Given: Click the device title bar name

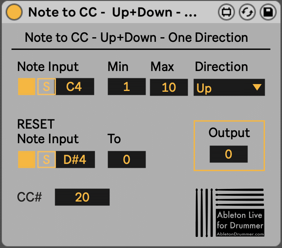Looking at the screenshot, I should pos(113,12).
